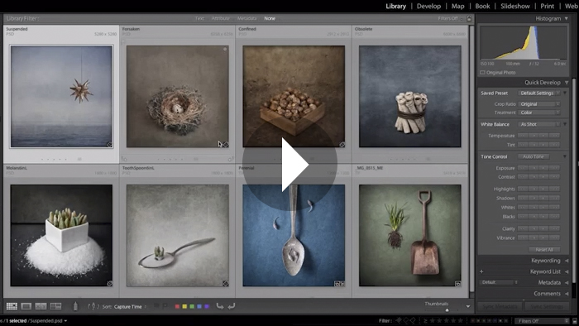579x326 pixels.
Task: Collapse the Quick Develop panel
Action: tap(567, 83)
